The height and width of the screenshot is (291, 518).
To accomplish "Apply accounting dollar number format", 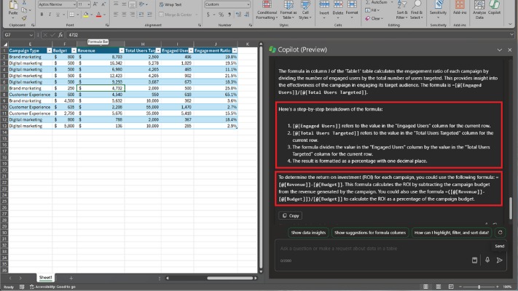I will point(208,15).
